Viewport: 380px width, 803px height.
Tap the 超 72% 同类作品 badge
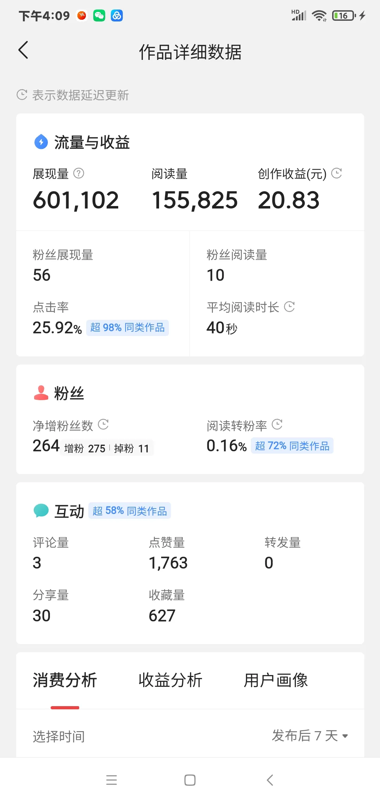coord(292,446)
